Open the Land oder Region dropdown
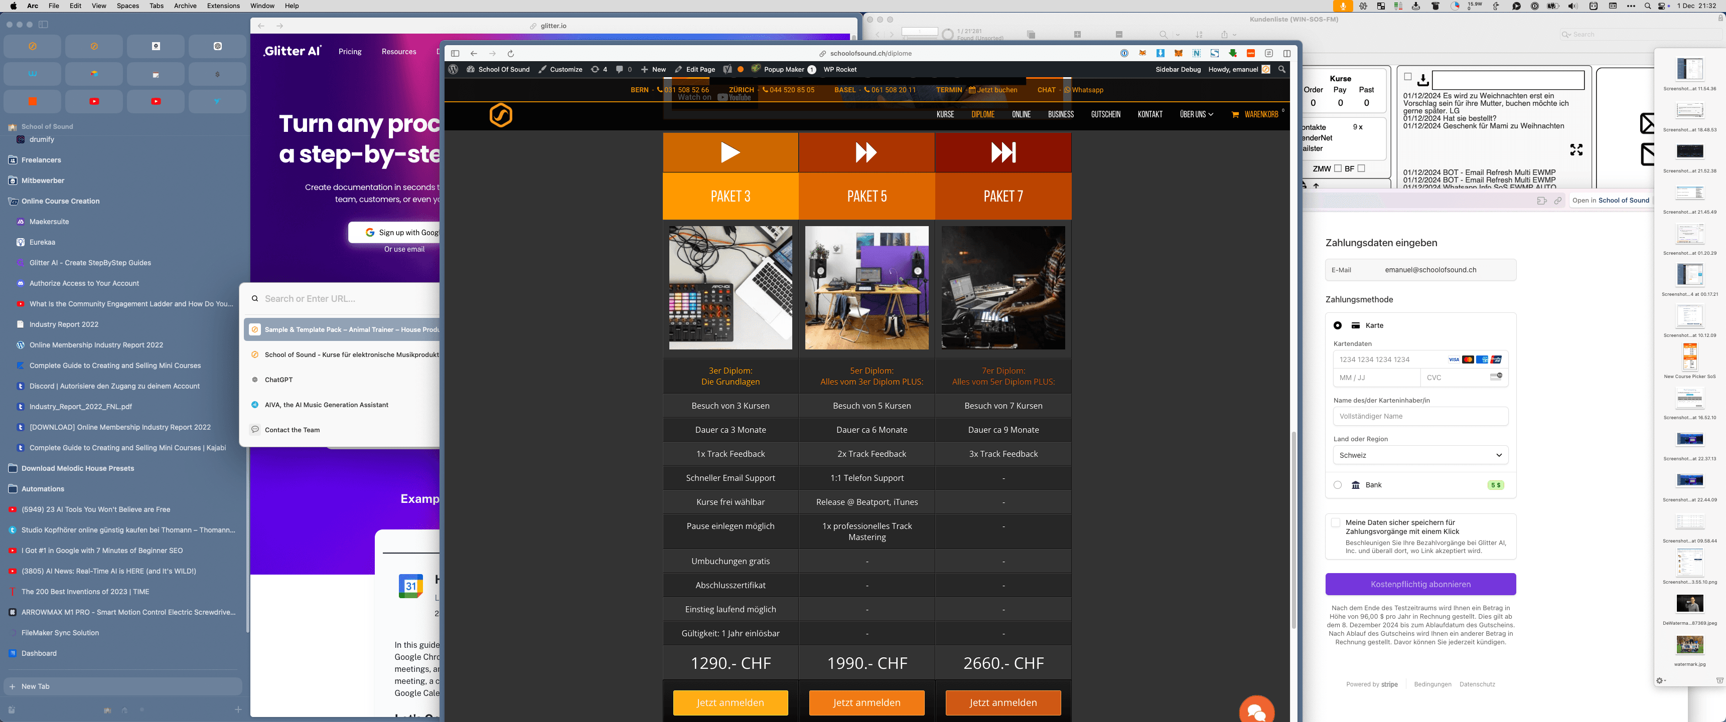Screen dimensions: 1726x722 click(1420, 455)
